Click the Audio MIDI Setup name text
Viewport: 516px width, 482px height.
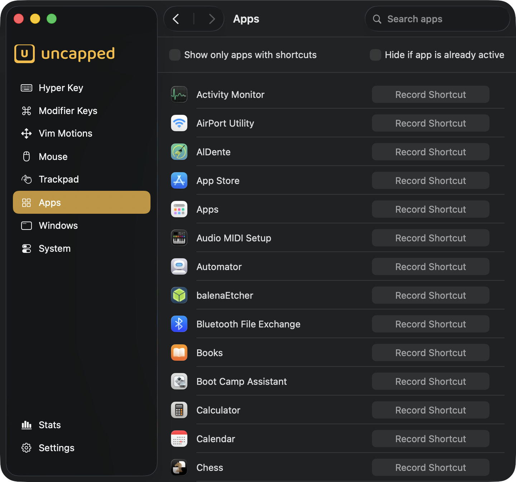click(x=234, y=238)
